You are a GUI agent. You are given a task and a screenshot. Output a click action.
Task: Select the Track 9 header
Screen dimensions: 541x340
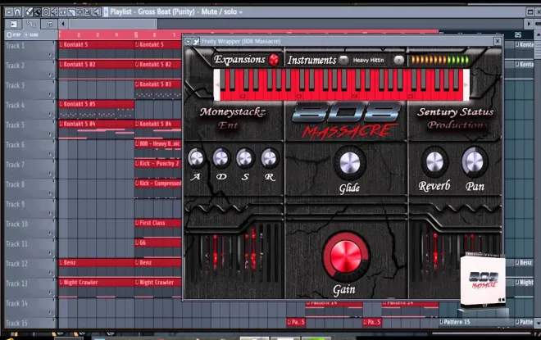coord(30,208)
